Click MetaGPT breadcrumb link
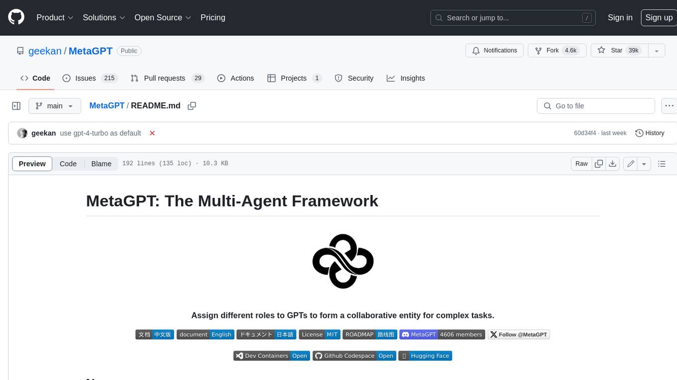The width and height of the screenshot is (677, 380). pyautogui.click(x=107, y=106)
